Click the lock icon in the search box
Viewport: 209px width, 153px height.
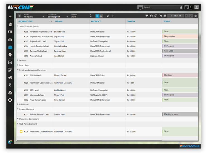[181, 8]
